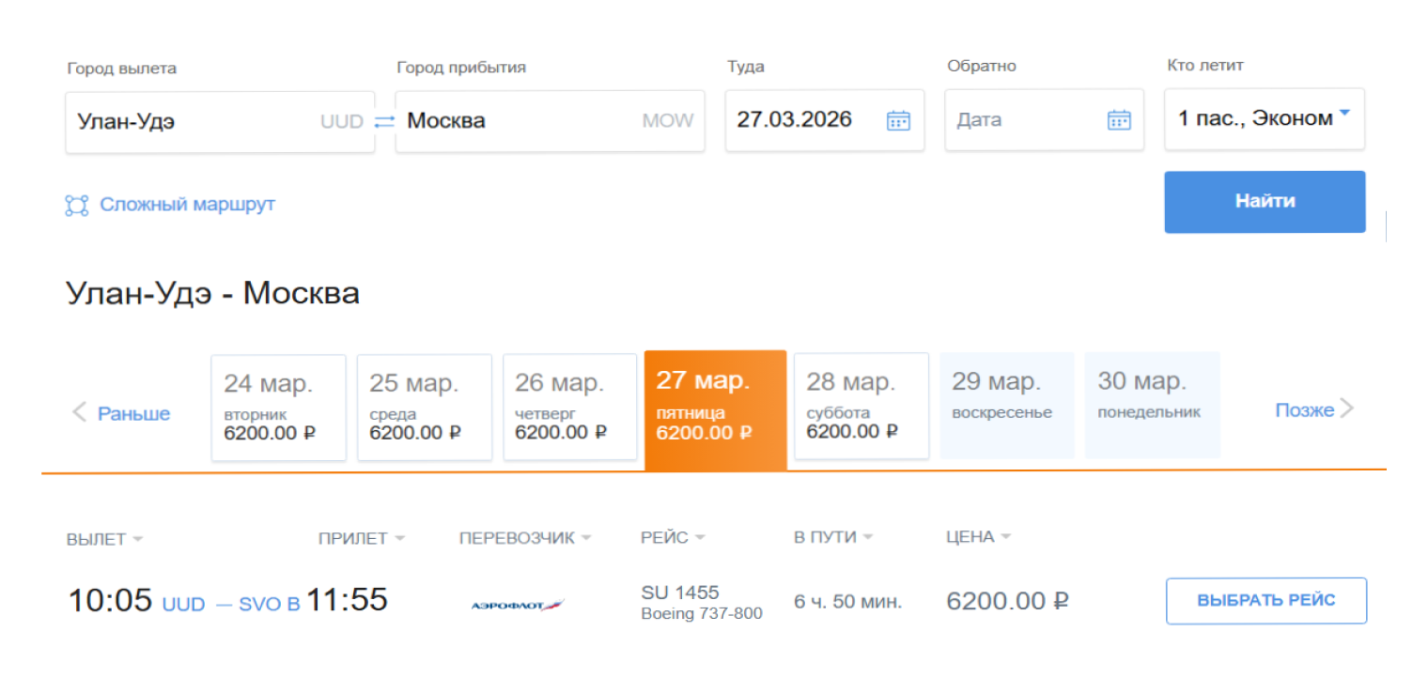Select the 30 мар. понедельник date tab
Viewport: 1428px width, 693px height.
[1152, 406]
